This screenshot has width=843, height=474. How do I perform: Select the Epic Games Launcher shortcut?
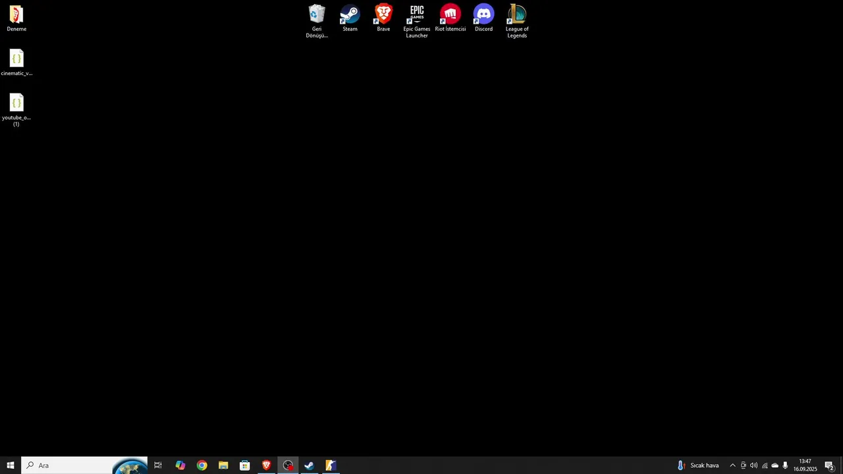[x=417, y=21]
